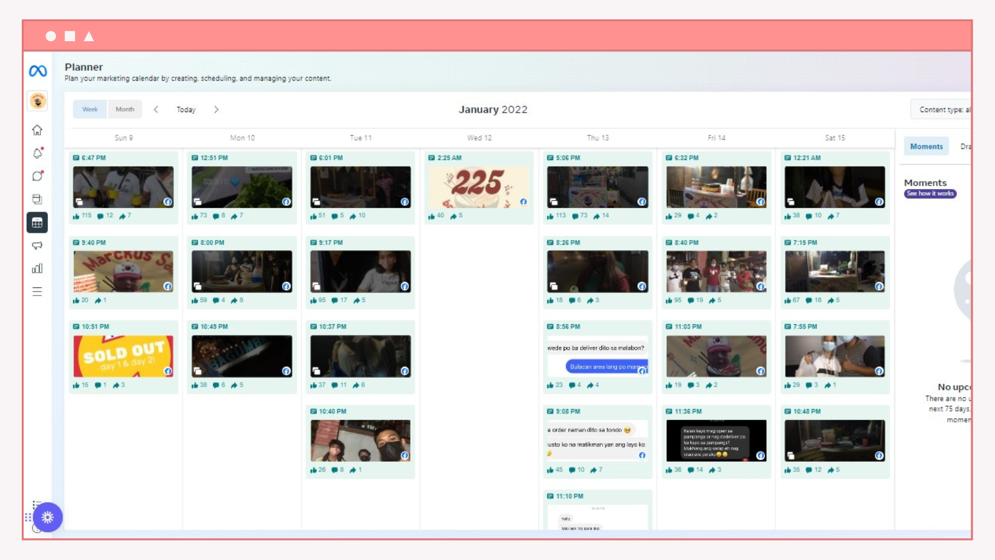Open the Planner calendar icon
This screenshot has height=560, width=995.
pyautogui.click(x=37, y=222)
